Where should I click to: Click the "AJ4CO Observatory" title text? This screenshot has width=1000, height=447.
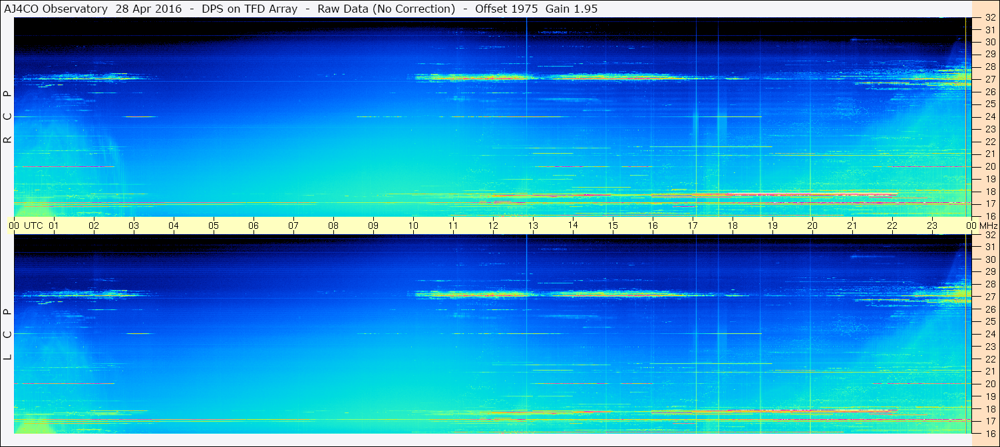tap(56, 9)
